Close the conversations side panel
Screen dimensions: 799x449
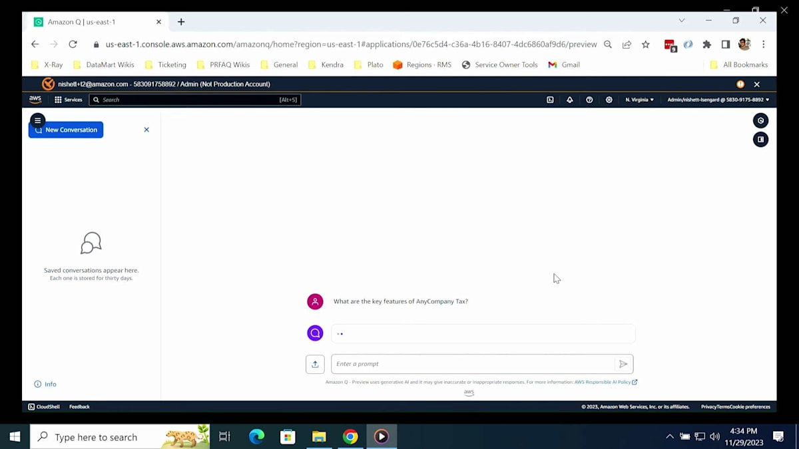146,130
